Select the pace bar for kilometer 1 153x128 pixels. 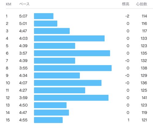[x=44, y=16]
